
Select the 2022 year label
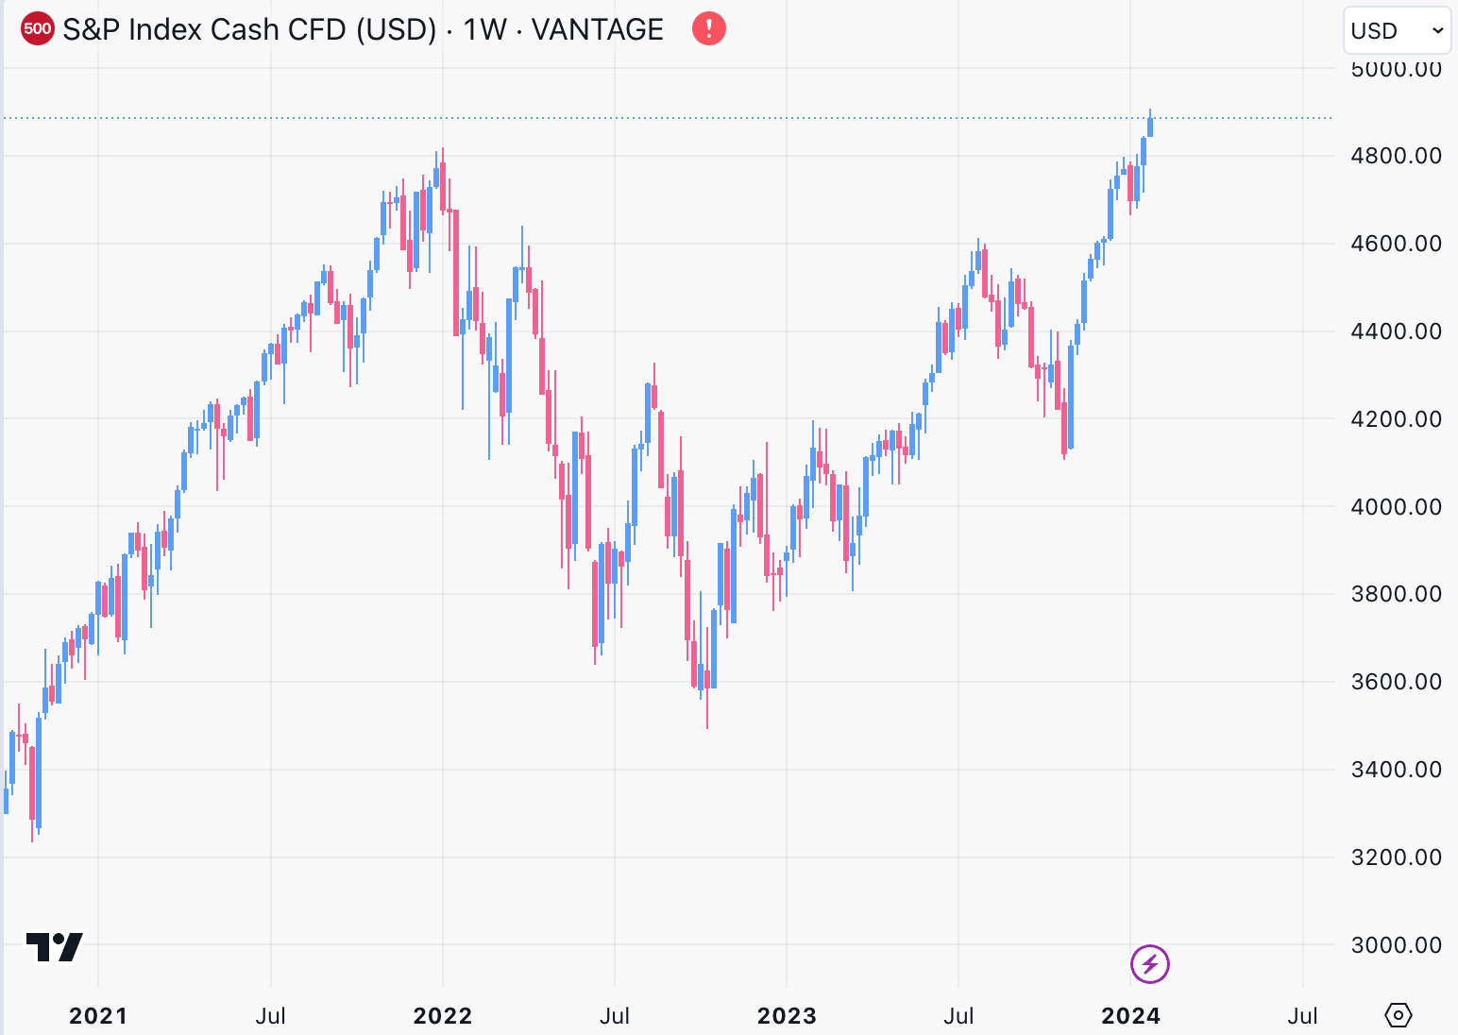coord(443,1016)
